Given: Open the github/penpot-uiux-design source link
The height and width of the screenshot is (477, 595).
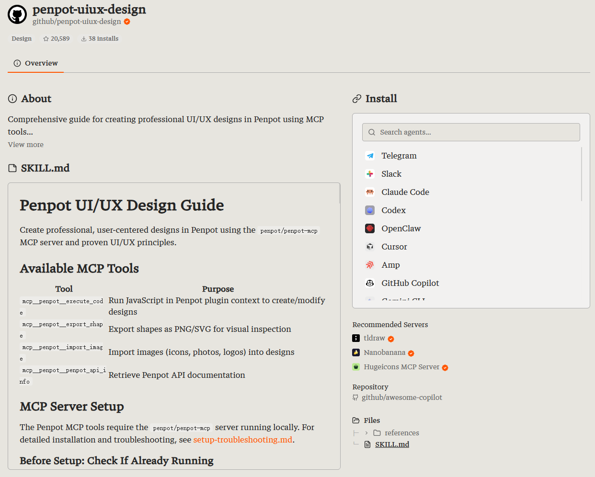Looking at the screenshot, I should (77, 22).
